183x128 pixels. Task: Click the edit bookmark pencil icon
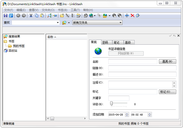pyautogui.click(x=138, y=16)
